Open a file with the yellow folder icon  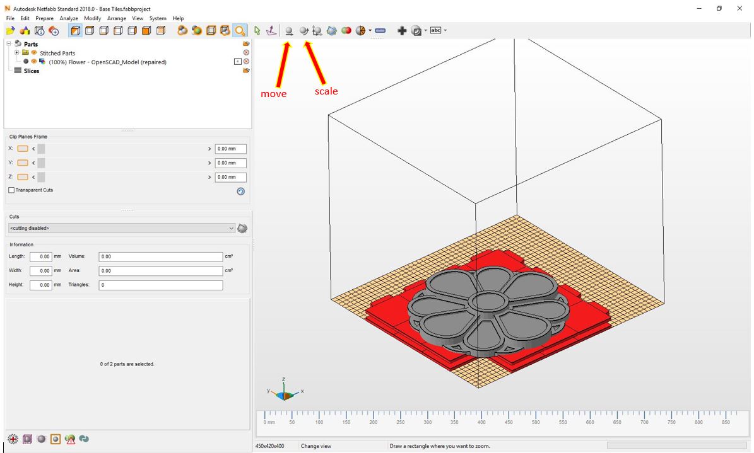pyautogui.click(x=10, y=31)
